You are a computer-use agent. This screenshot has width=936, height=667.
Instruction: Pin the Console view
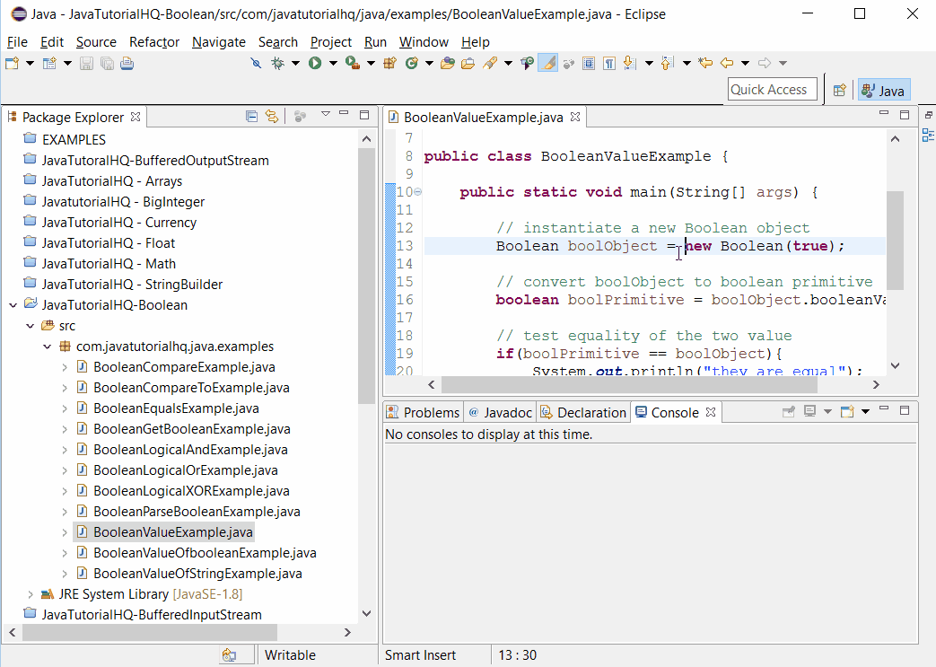point(789,411)
